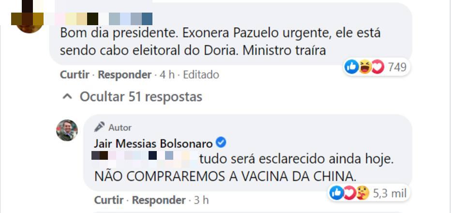Click the 3 h timestamp on reply

point(201,200)
